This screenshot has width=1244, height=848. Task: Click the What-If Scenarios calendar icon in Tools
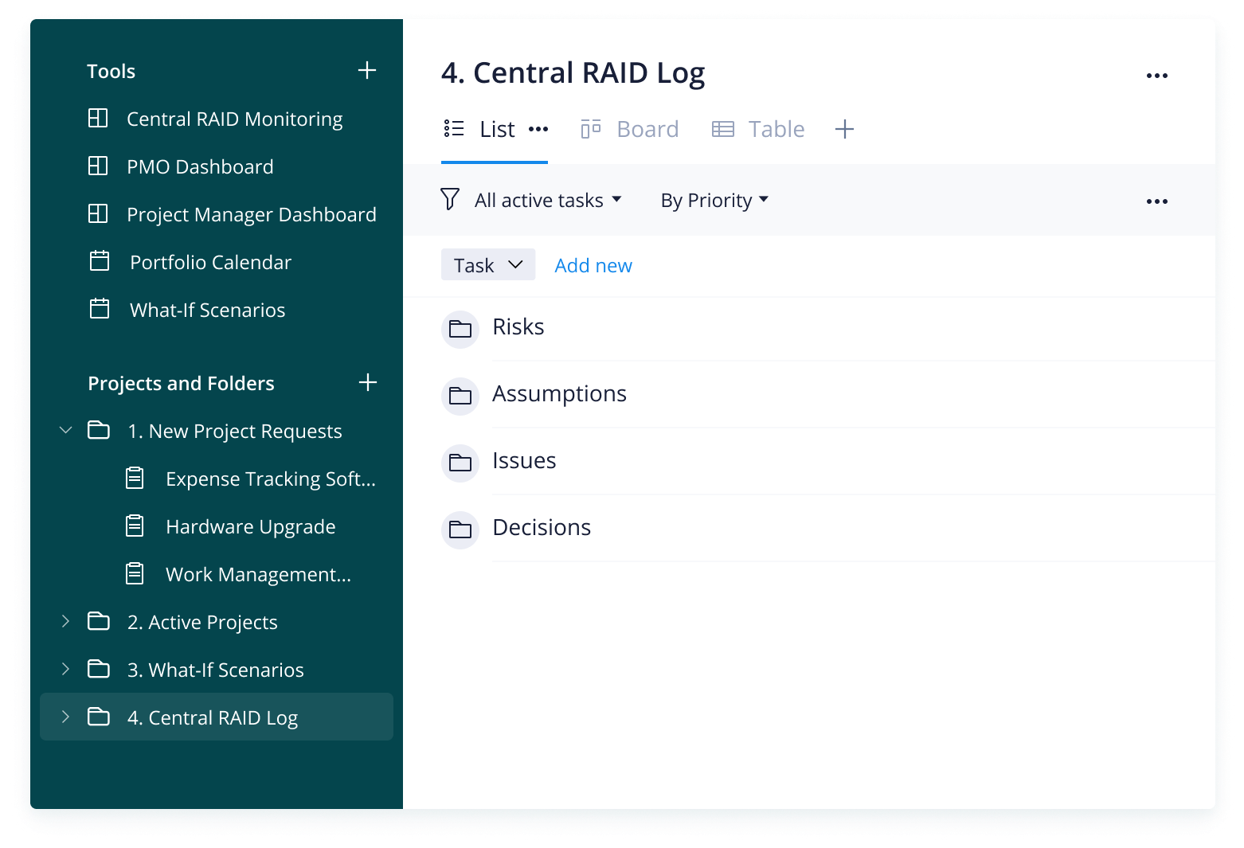click(100, 308)
